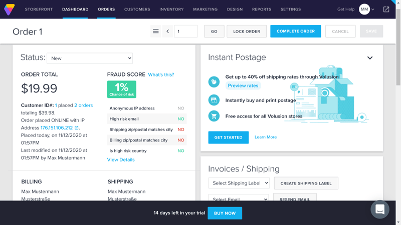The height and width of the screenshot is (225, 401).
Task: Open the Reports menu
Action: 262,9
